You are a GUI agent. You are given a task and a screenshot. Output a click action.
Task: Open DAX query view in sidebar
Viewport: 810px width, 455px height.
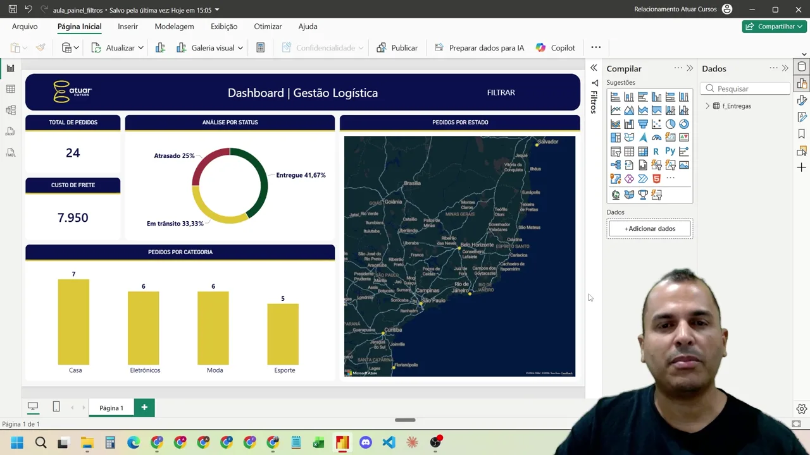10,131
